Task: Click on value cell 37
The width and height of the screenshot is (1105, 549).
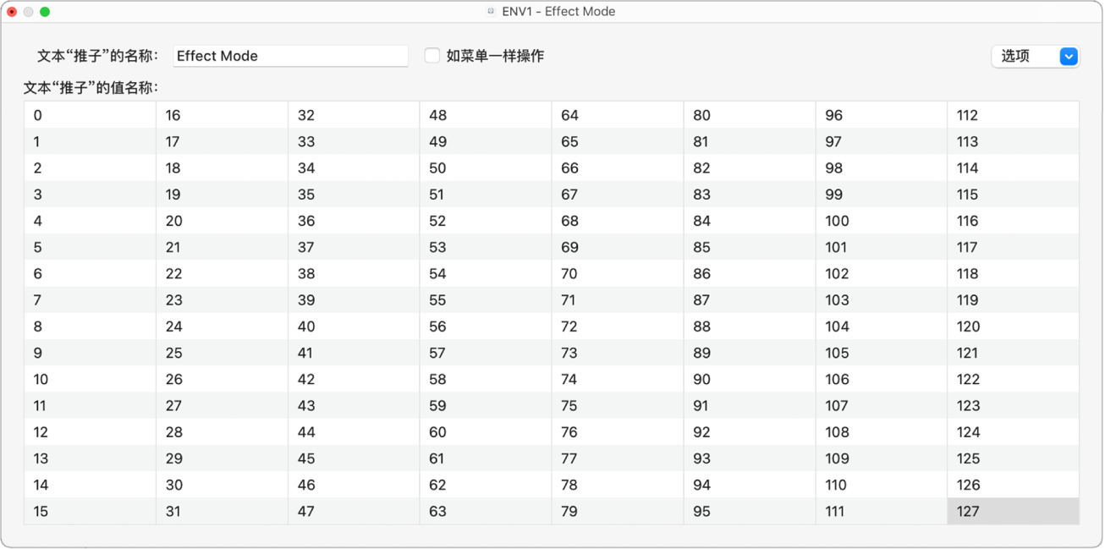Action: [x=353, y=247]
